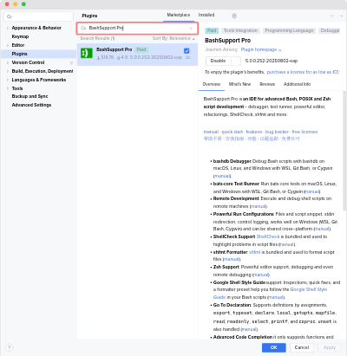Click the Programming Language tag
The image size is (347, 356).
coord(289,30)
